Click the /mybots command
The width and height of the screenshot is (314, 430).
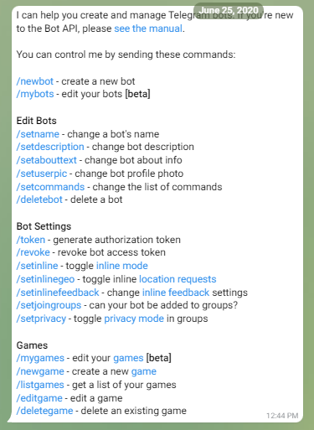[35, 94]
